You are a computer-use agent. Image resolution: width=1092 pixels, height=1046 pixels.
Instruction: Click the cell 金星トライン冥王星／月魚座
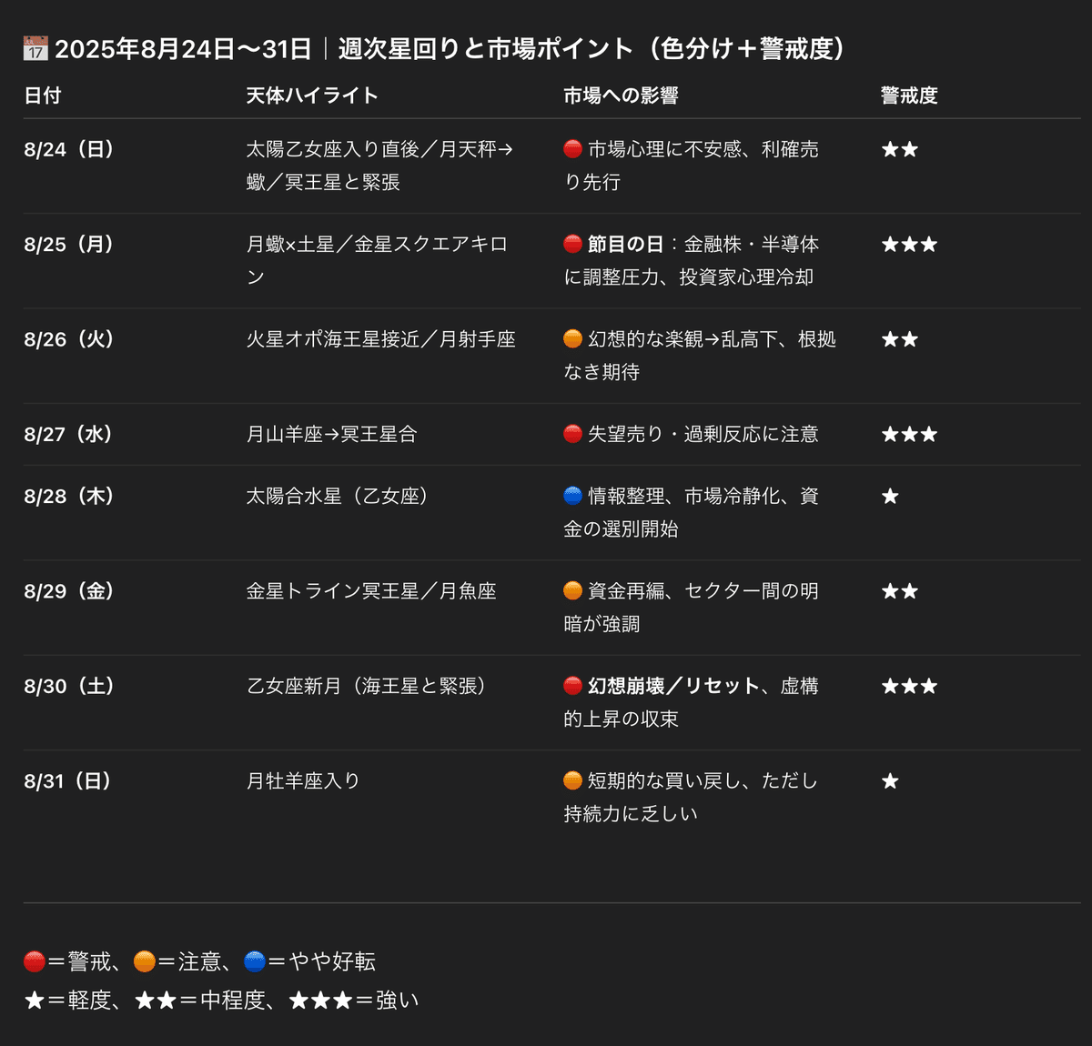coord(371,591)
